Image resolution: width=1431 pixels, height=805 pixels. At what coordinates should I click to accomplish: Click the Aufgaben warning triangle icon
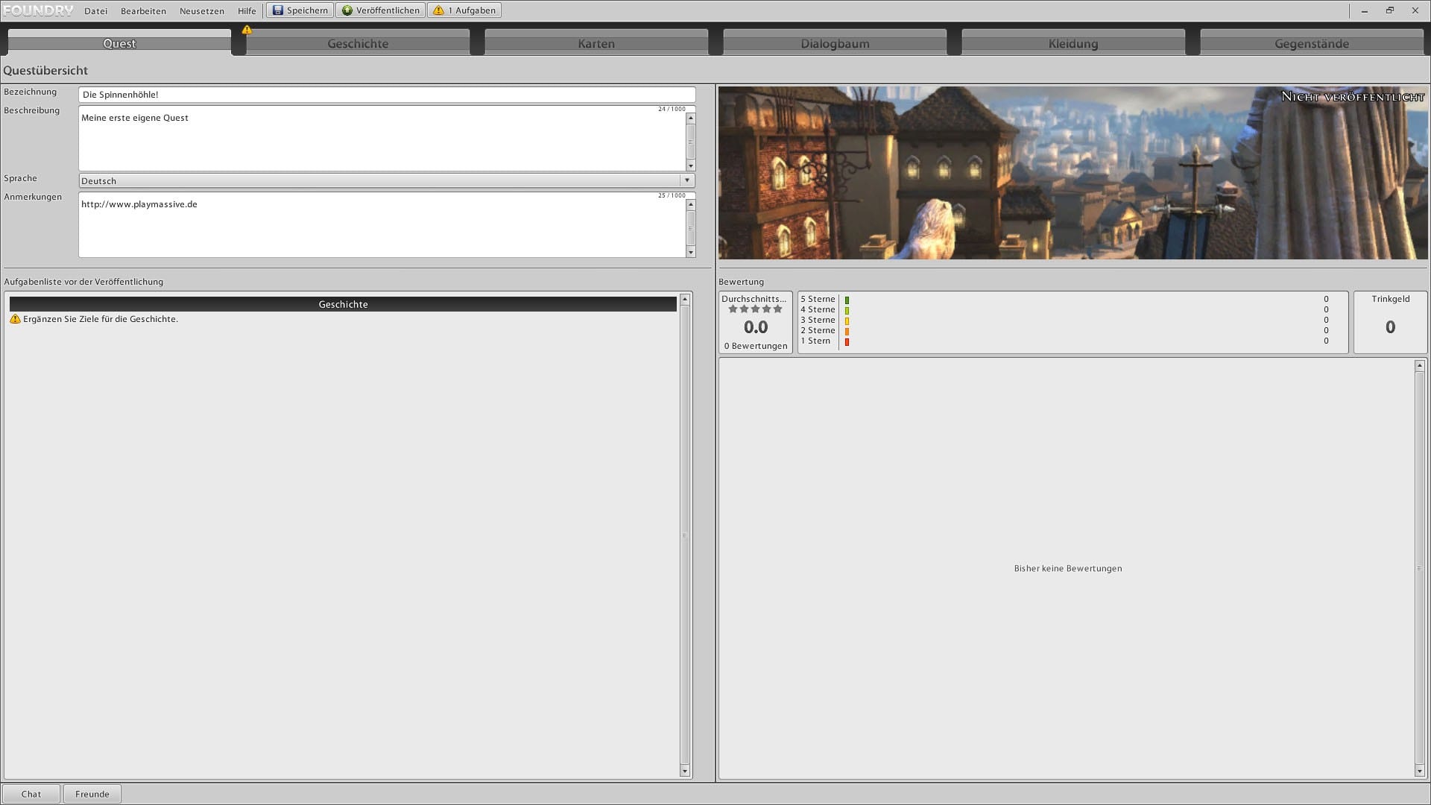438,10
